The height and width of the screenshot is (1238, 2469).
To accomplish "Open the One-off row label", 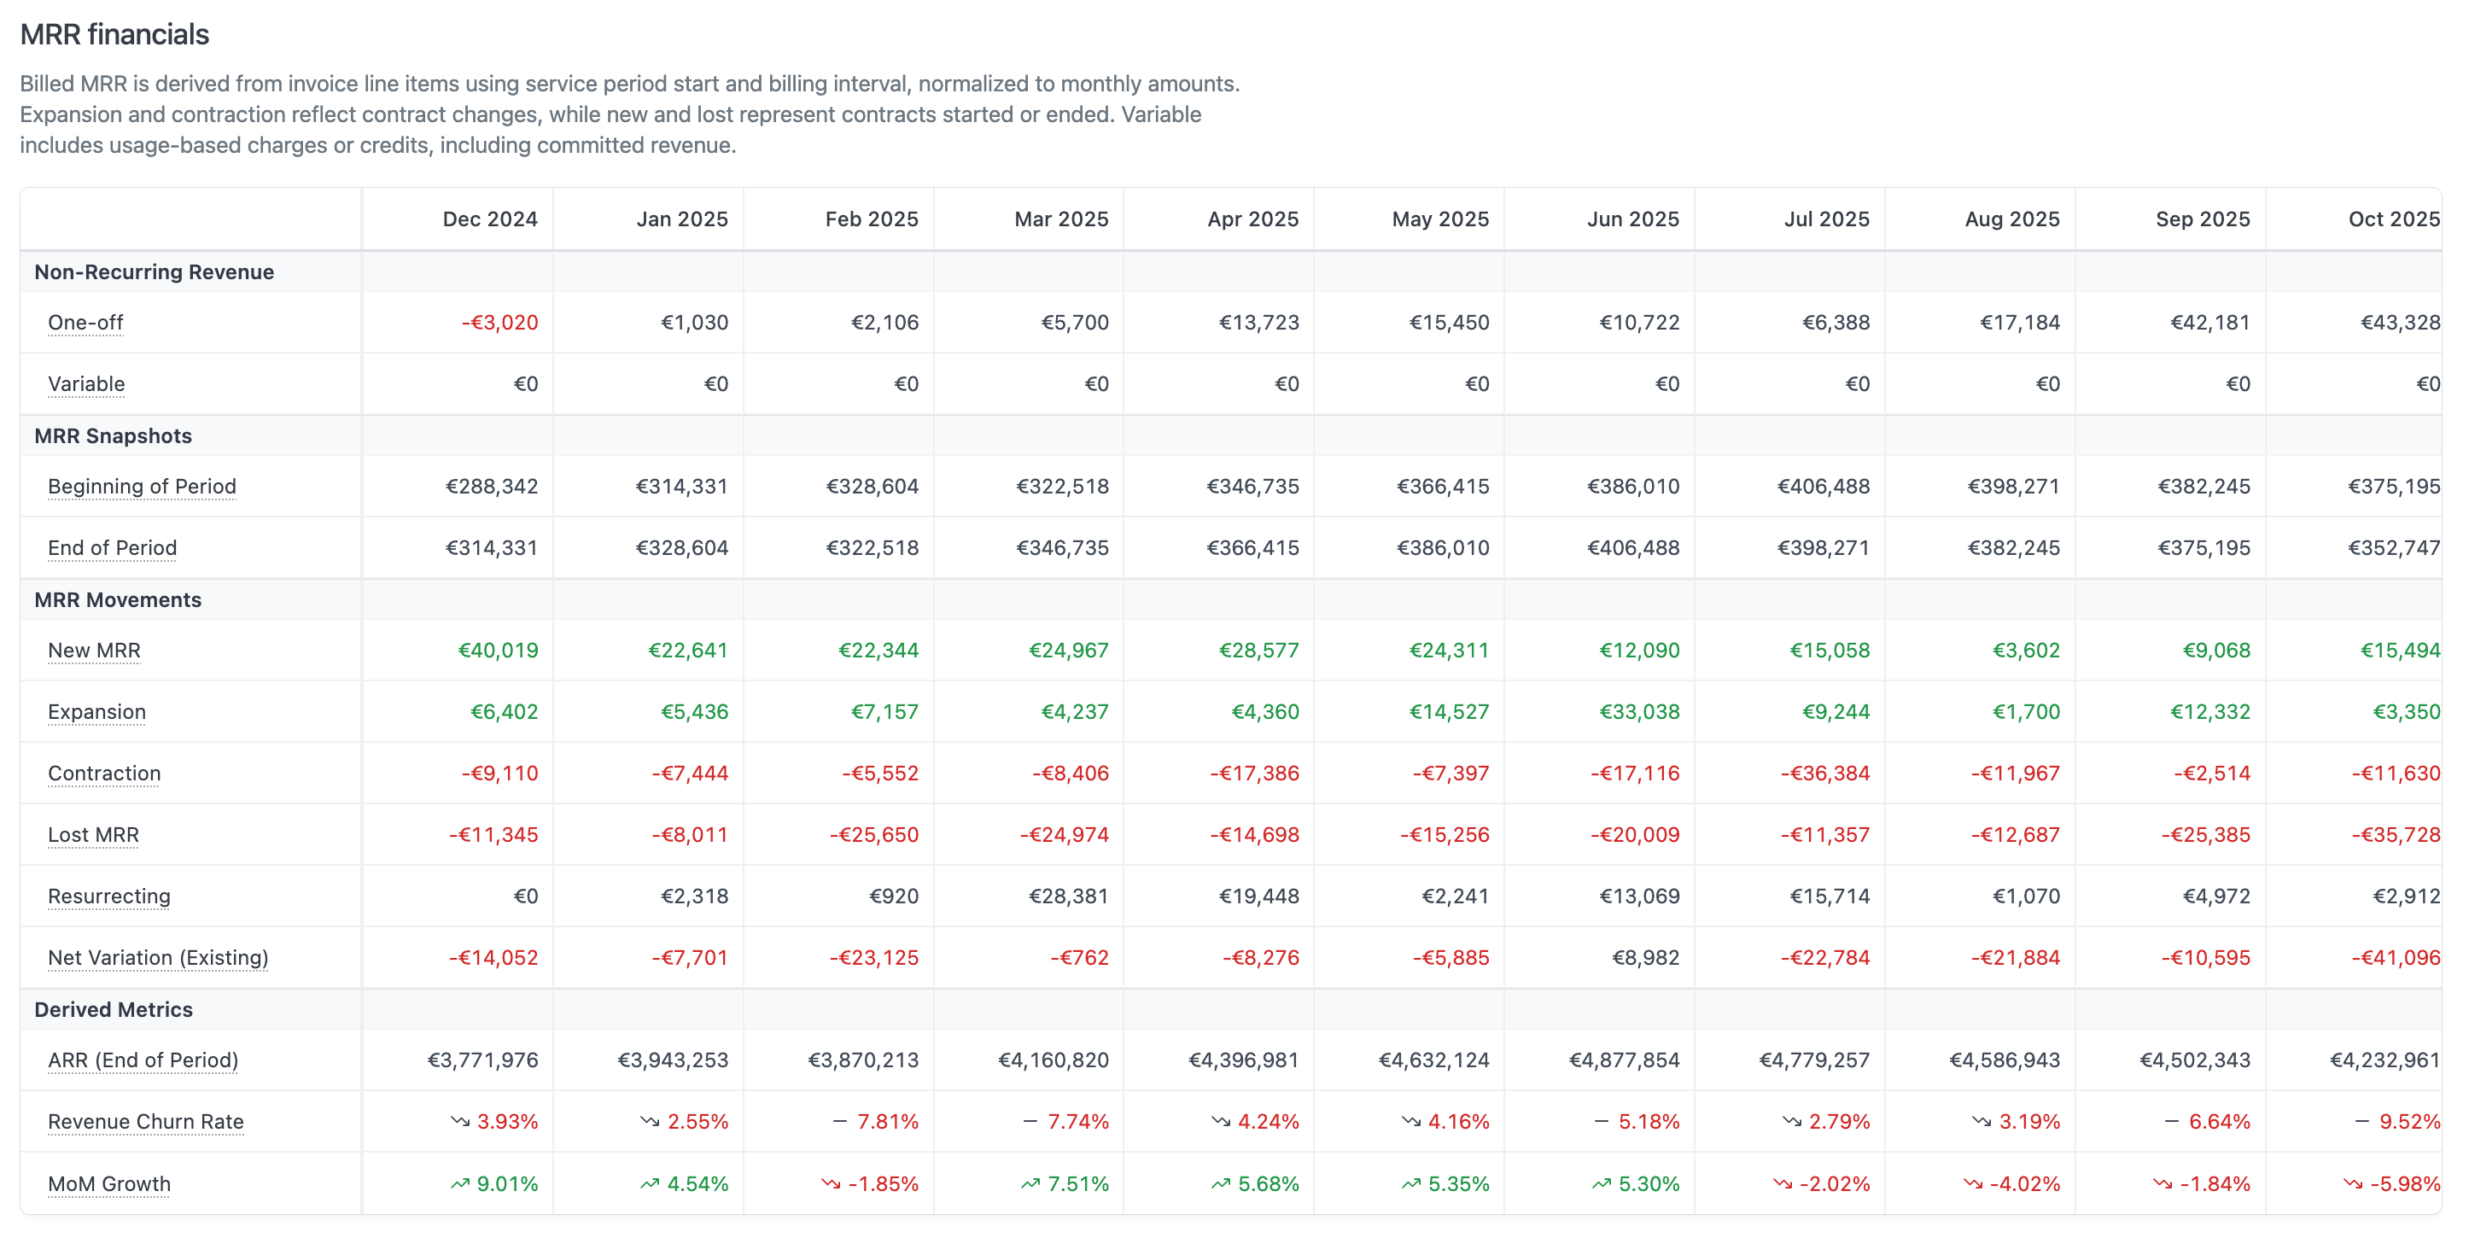I will pos(85,323).
